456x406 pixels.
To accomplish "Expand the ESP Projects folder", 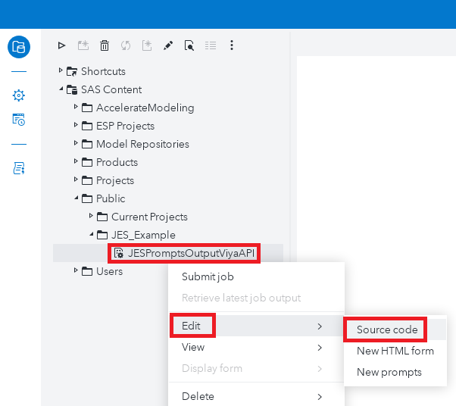I will pyautogui.click(x=76, y=125).
